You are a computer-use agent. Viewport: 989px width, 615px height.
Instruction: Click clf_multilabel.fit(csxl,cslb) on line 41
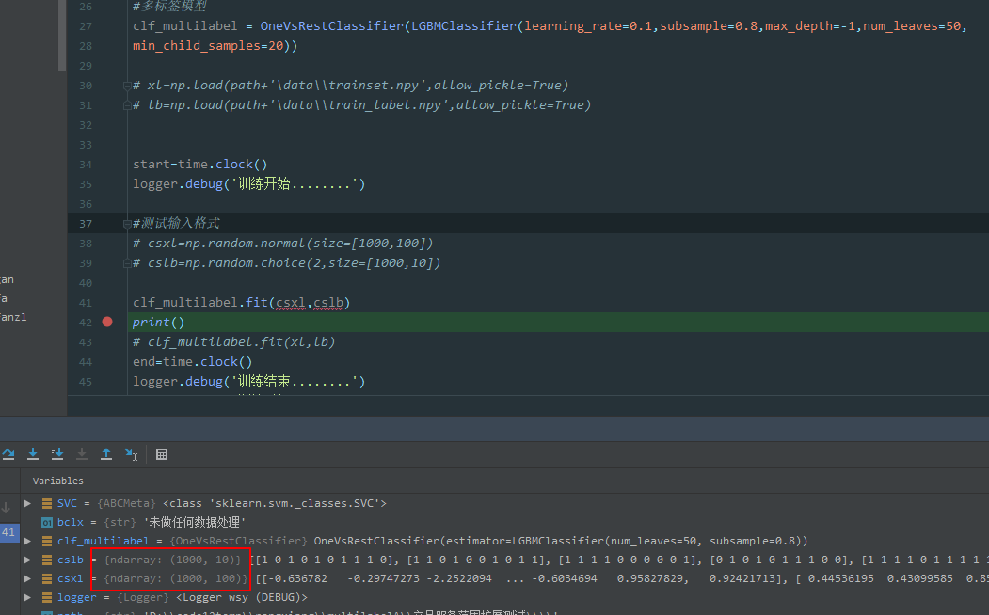241,303
